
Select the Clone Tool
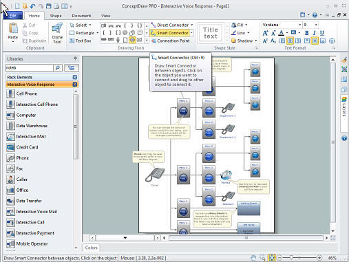57,33
